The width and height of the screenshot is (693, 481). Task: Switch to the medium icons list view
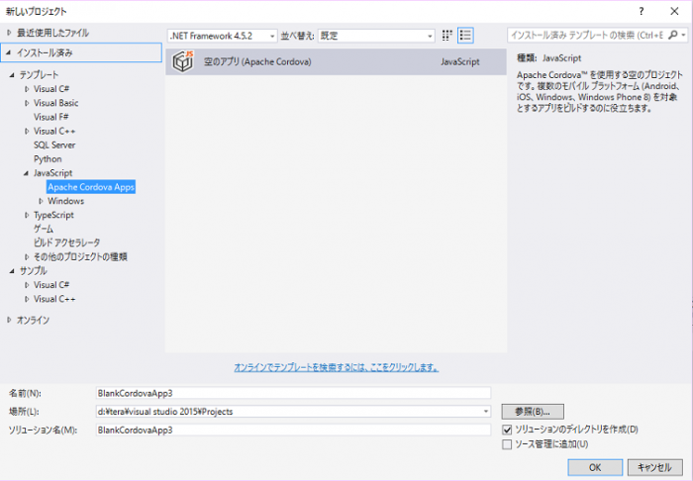465,35
